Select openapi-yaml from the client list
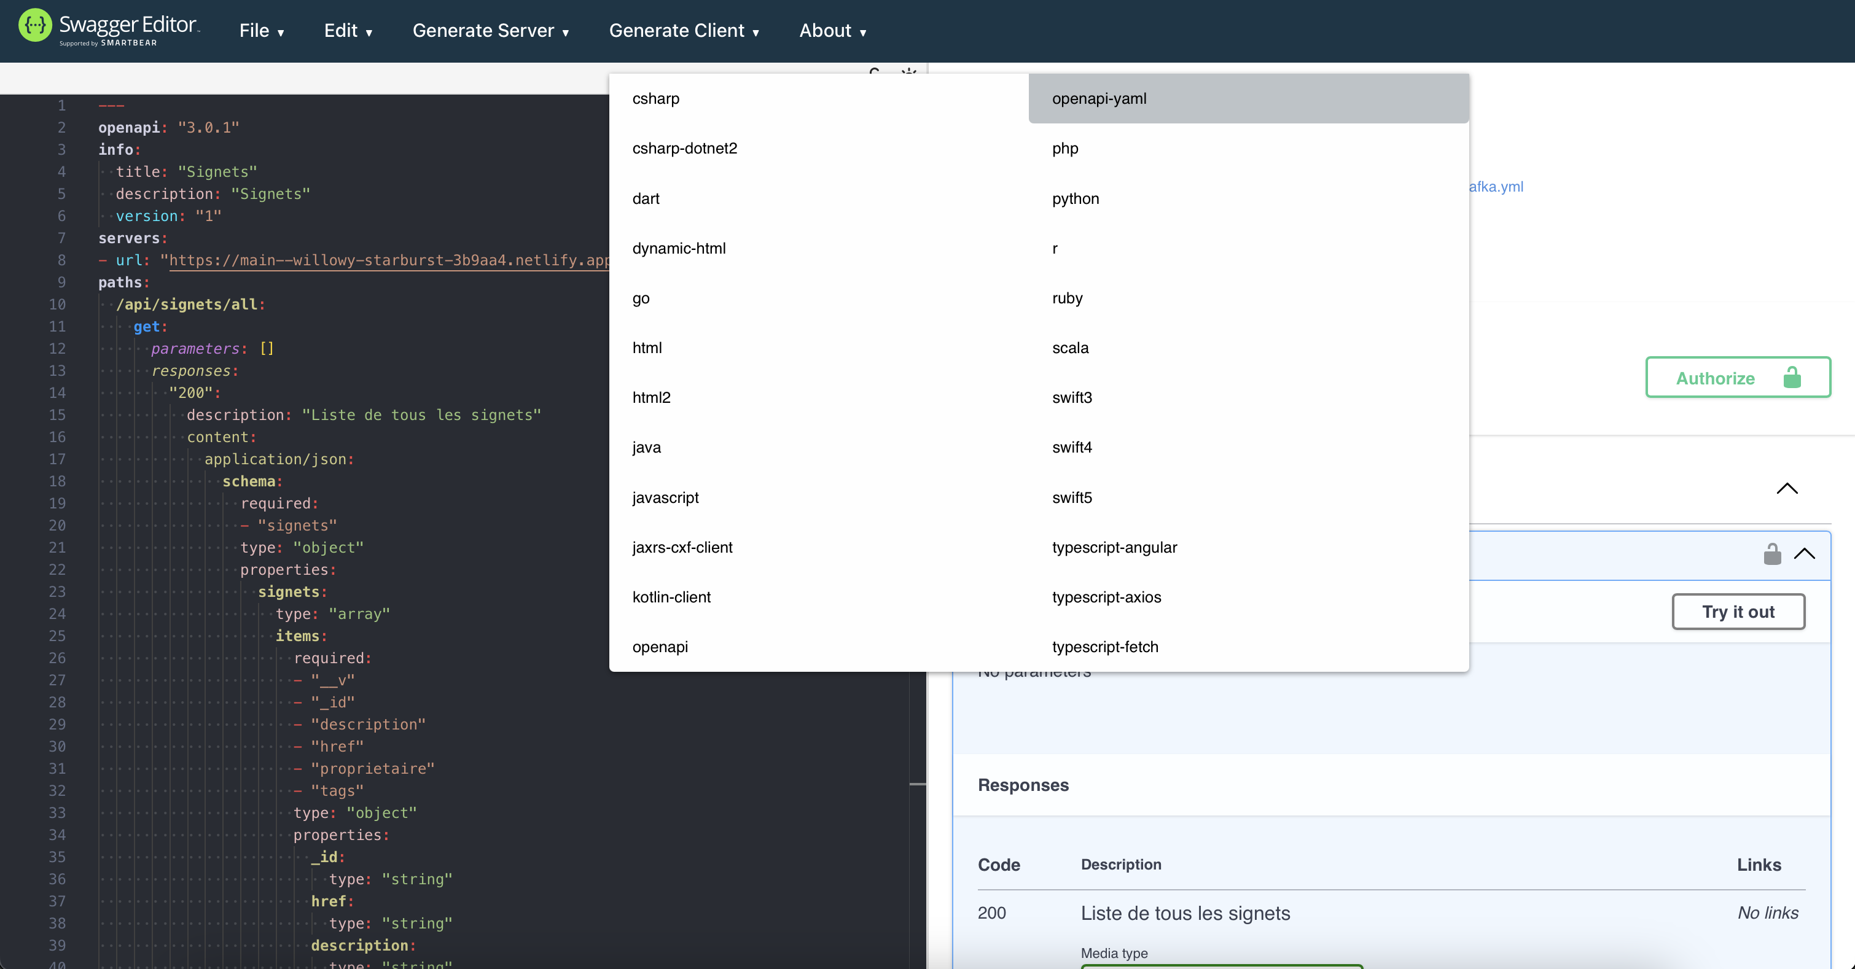 (x=1099, y=99)
